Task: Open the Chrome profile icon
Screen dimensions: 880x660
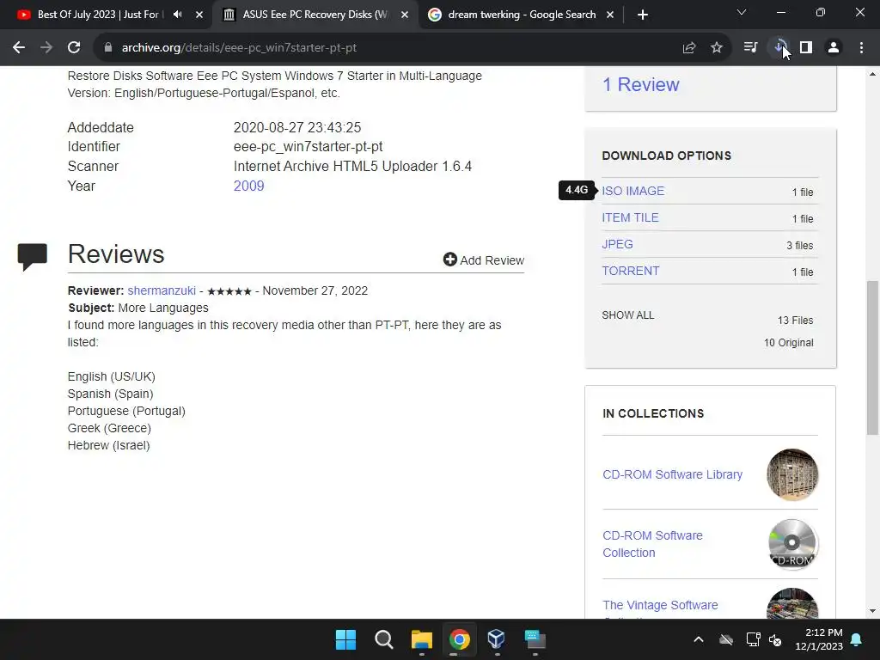Action: 834,48
